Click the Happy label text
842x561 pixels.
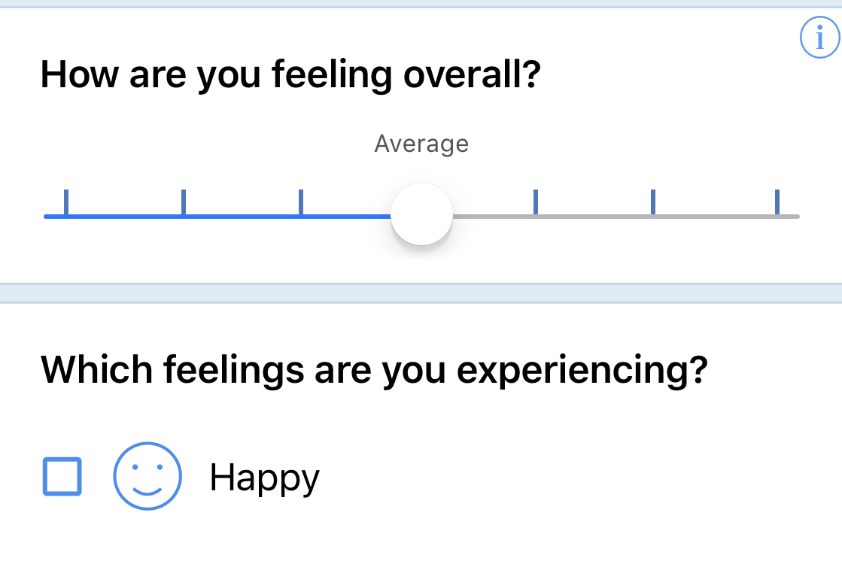264,478
